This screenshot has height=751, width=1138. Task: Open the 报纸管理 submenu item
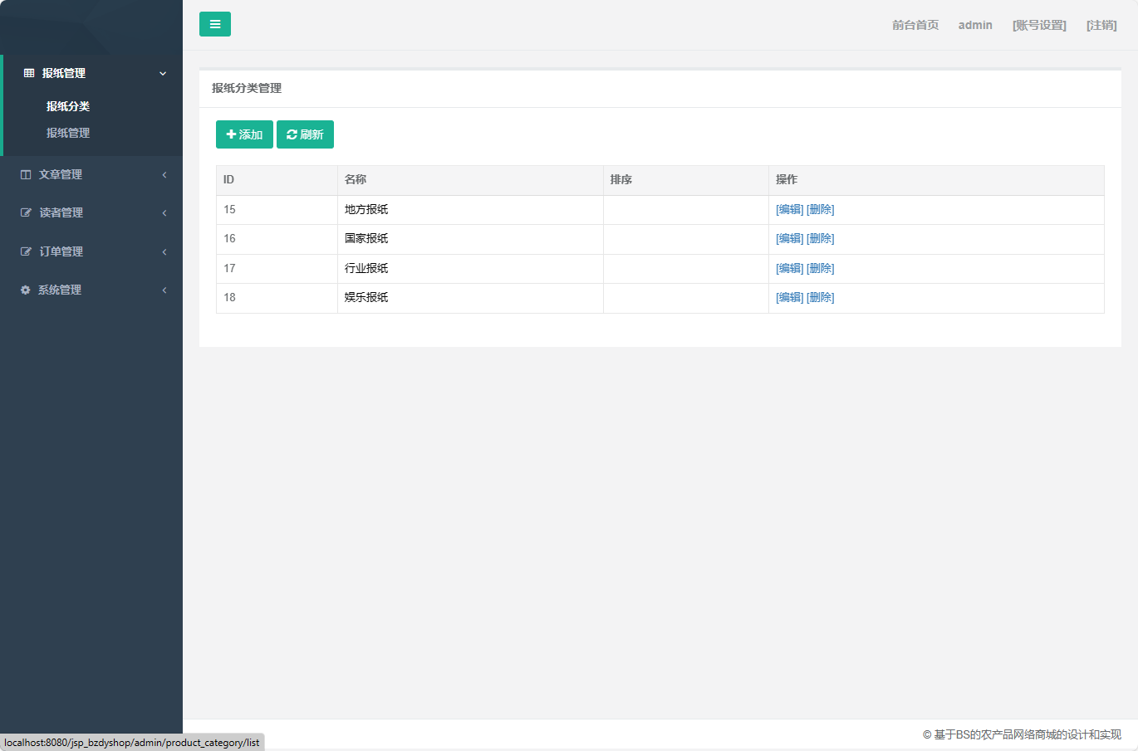(68, 133)
